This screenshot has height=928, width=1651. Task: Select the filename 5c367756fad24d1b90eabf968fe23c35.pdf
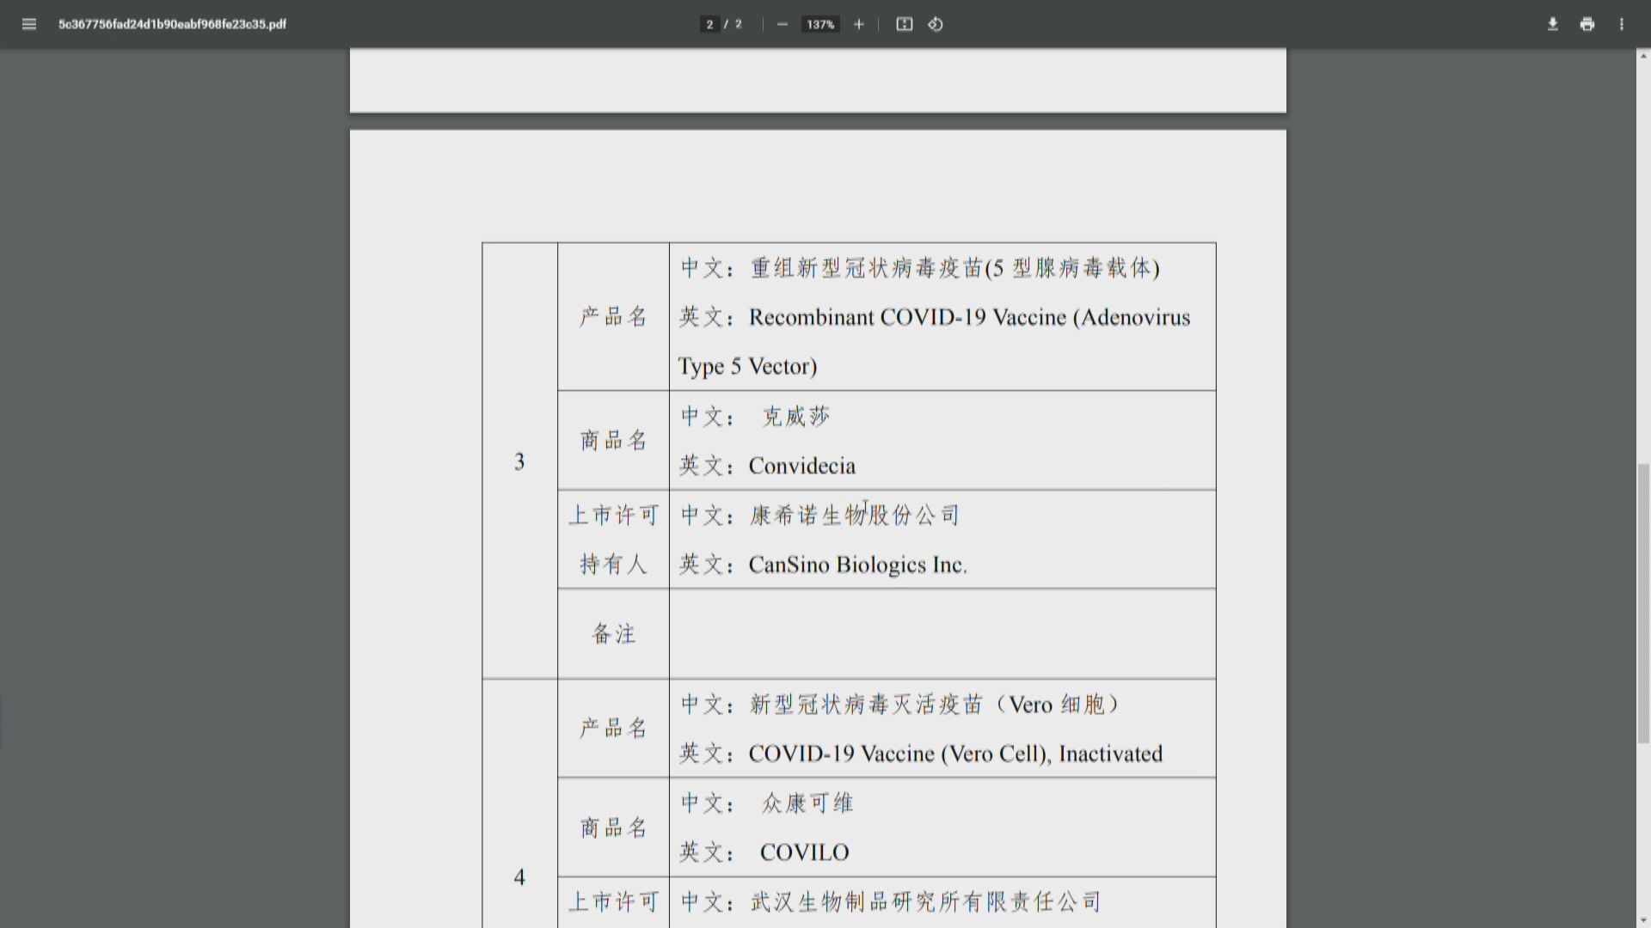[x=172, y=24]
